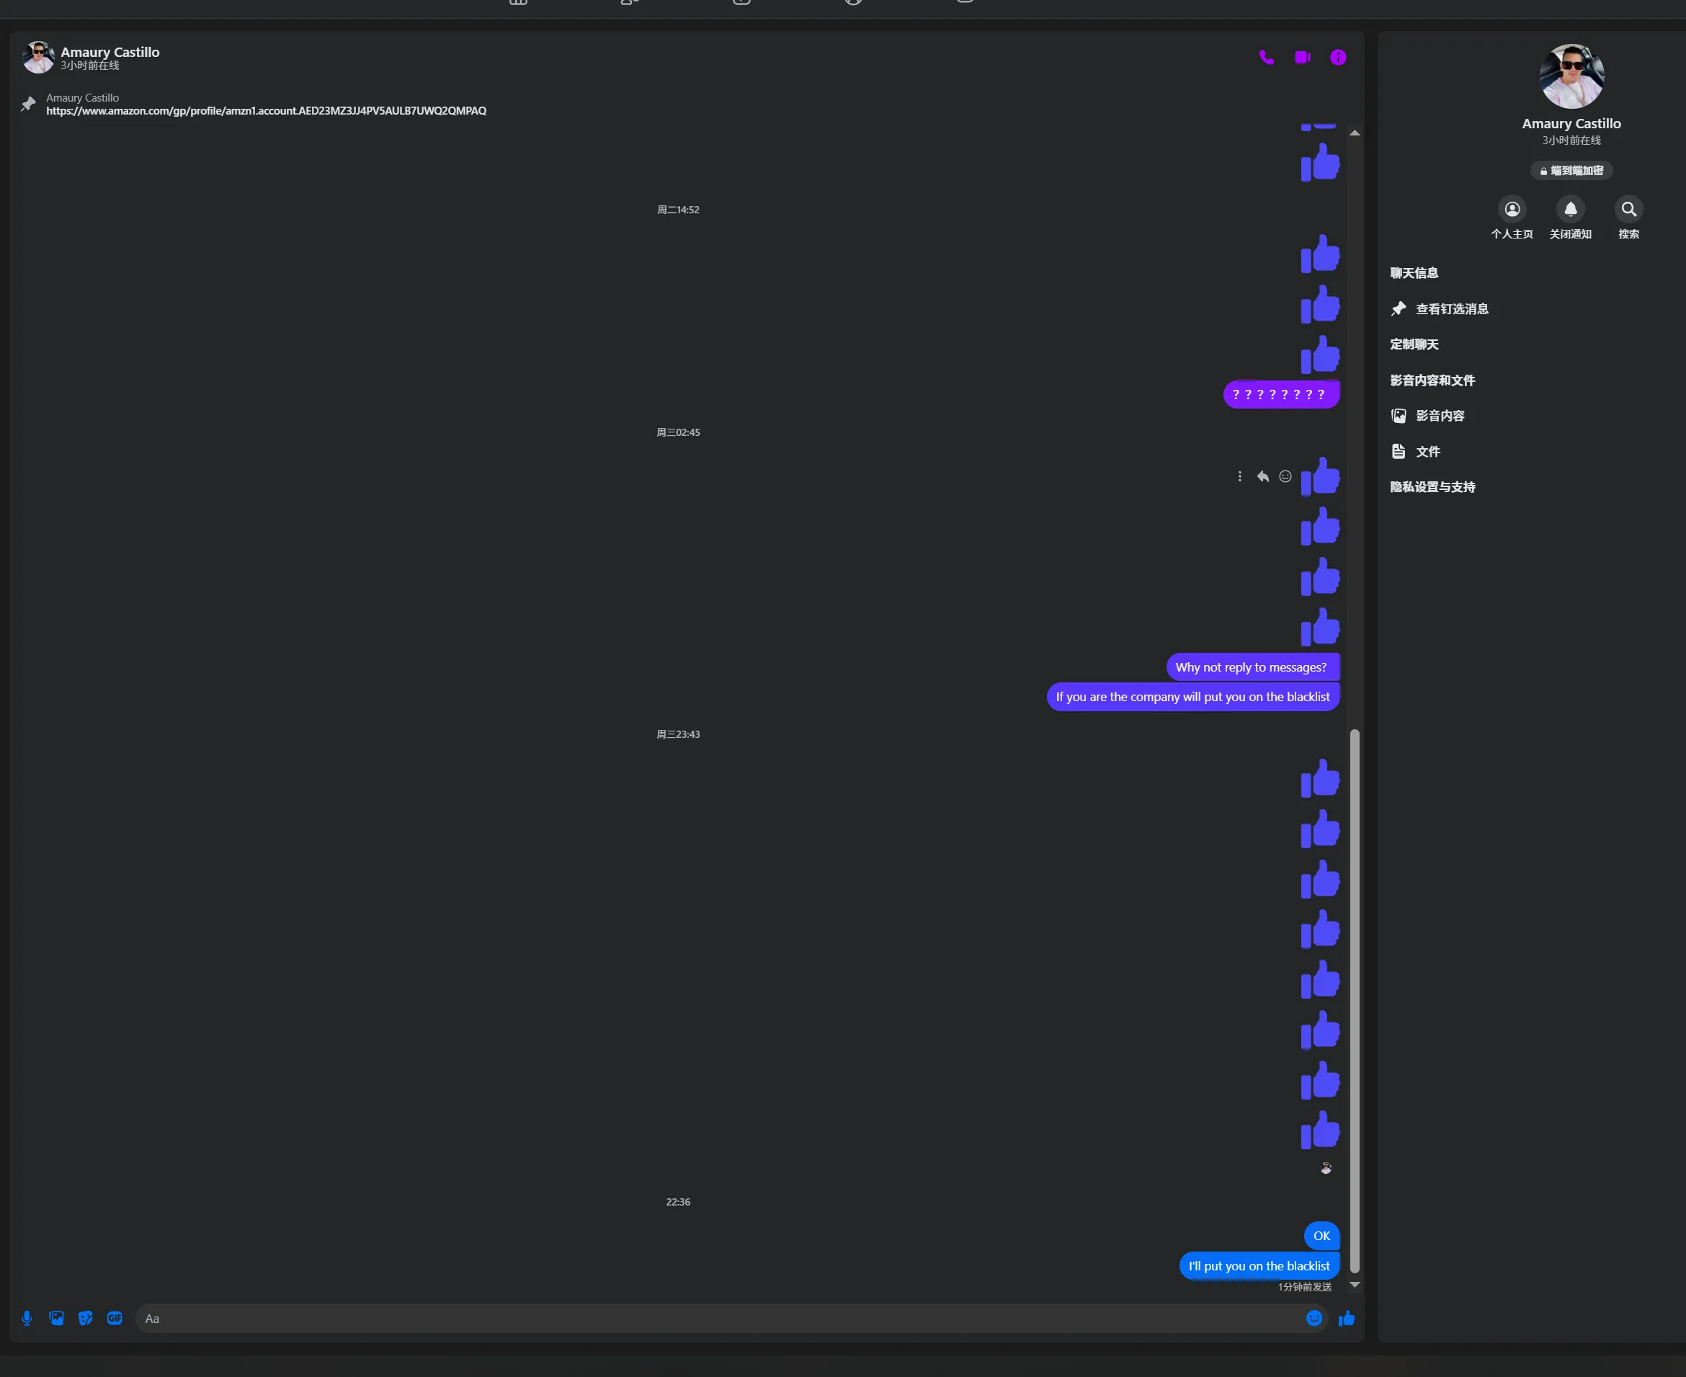The width and height of the screenshot is (1686, 1377).
Task: Toggle notifications with the bell (关闭通知)
Action: pyautogui.click(x=1570, y=210)
